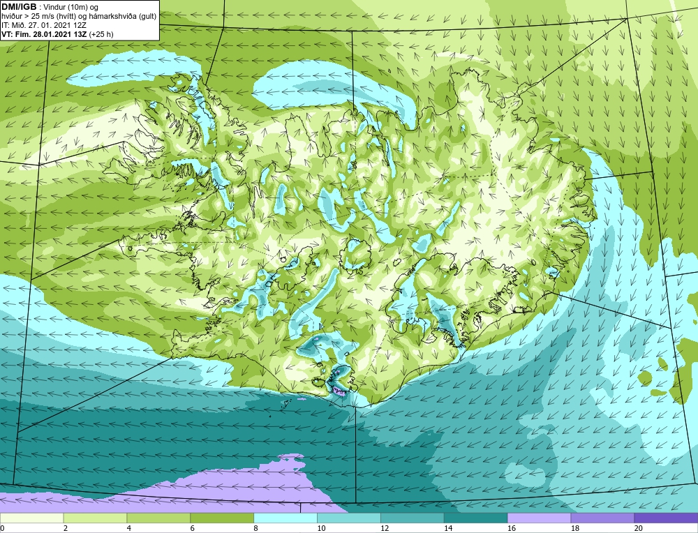698x533 pixels.
Task: Click the legend value label '20'
Action: [x=639, y=528]
